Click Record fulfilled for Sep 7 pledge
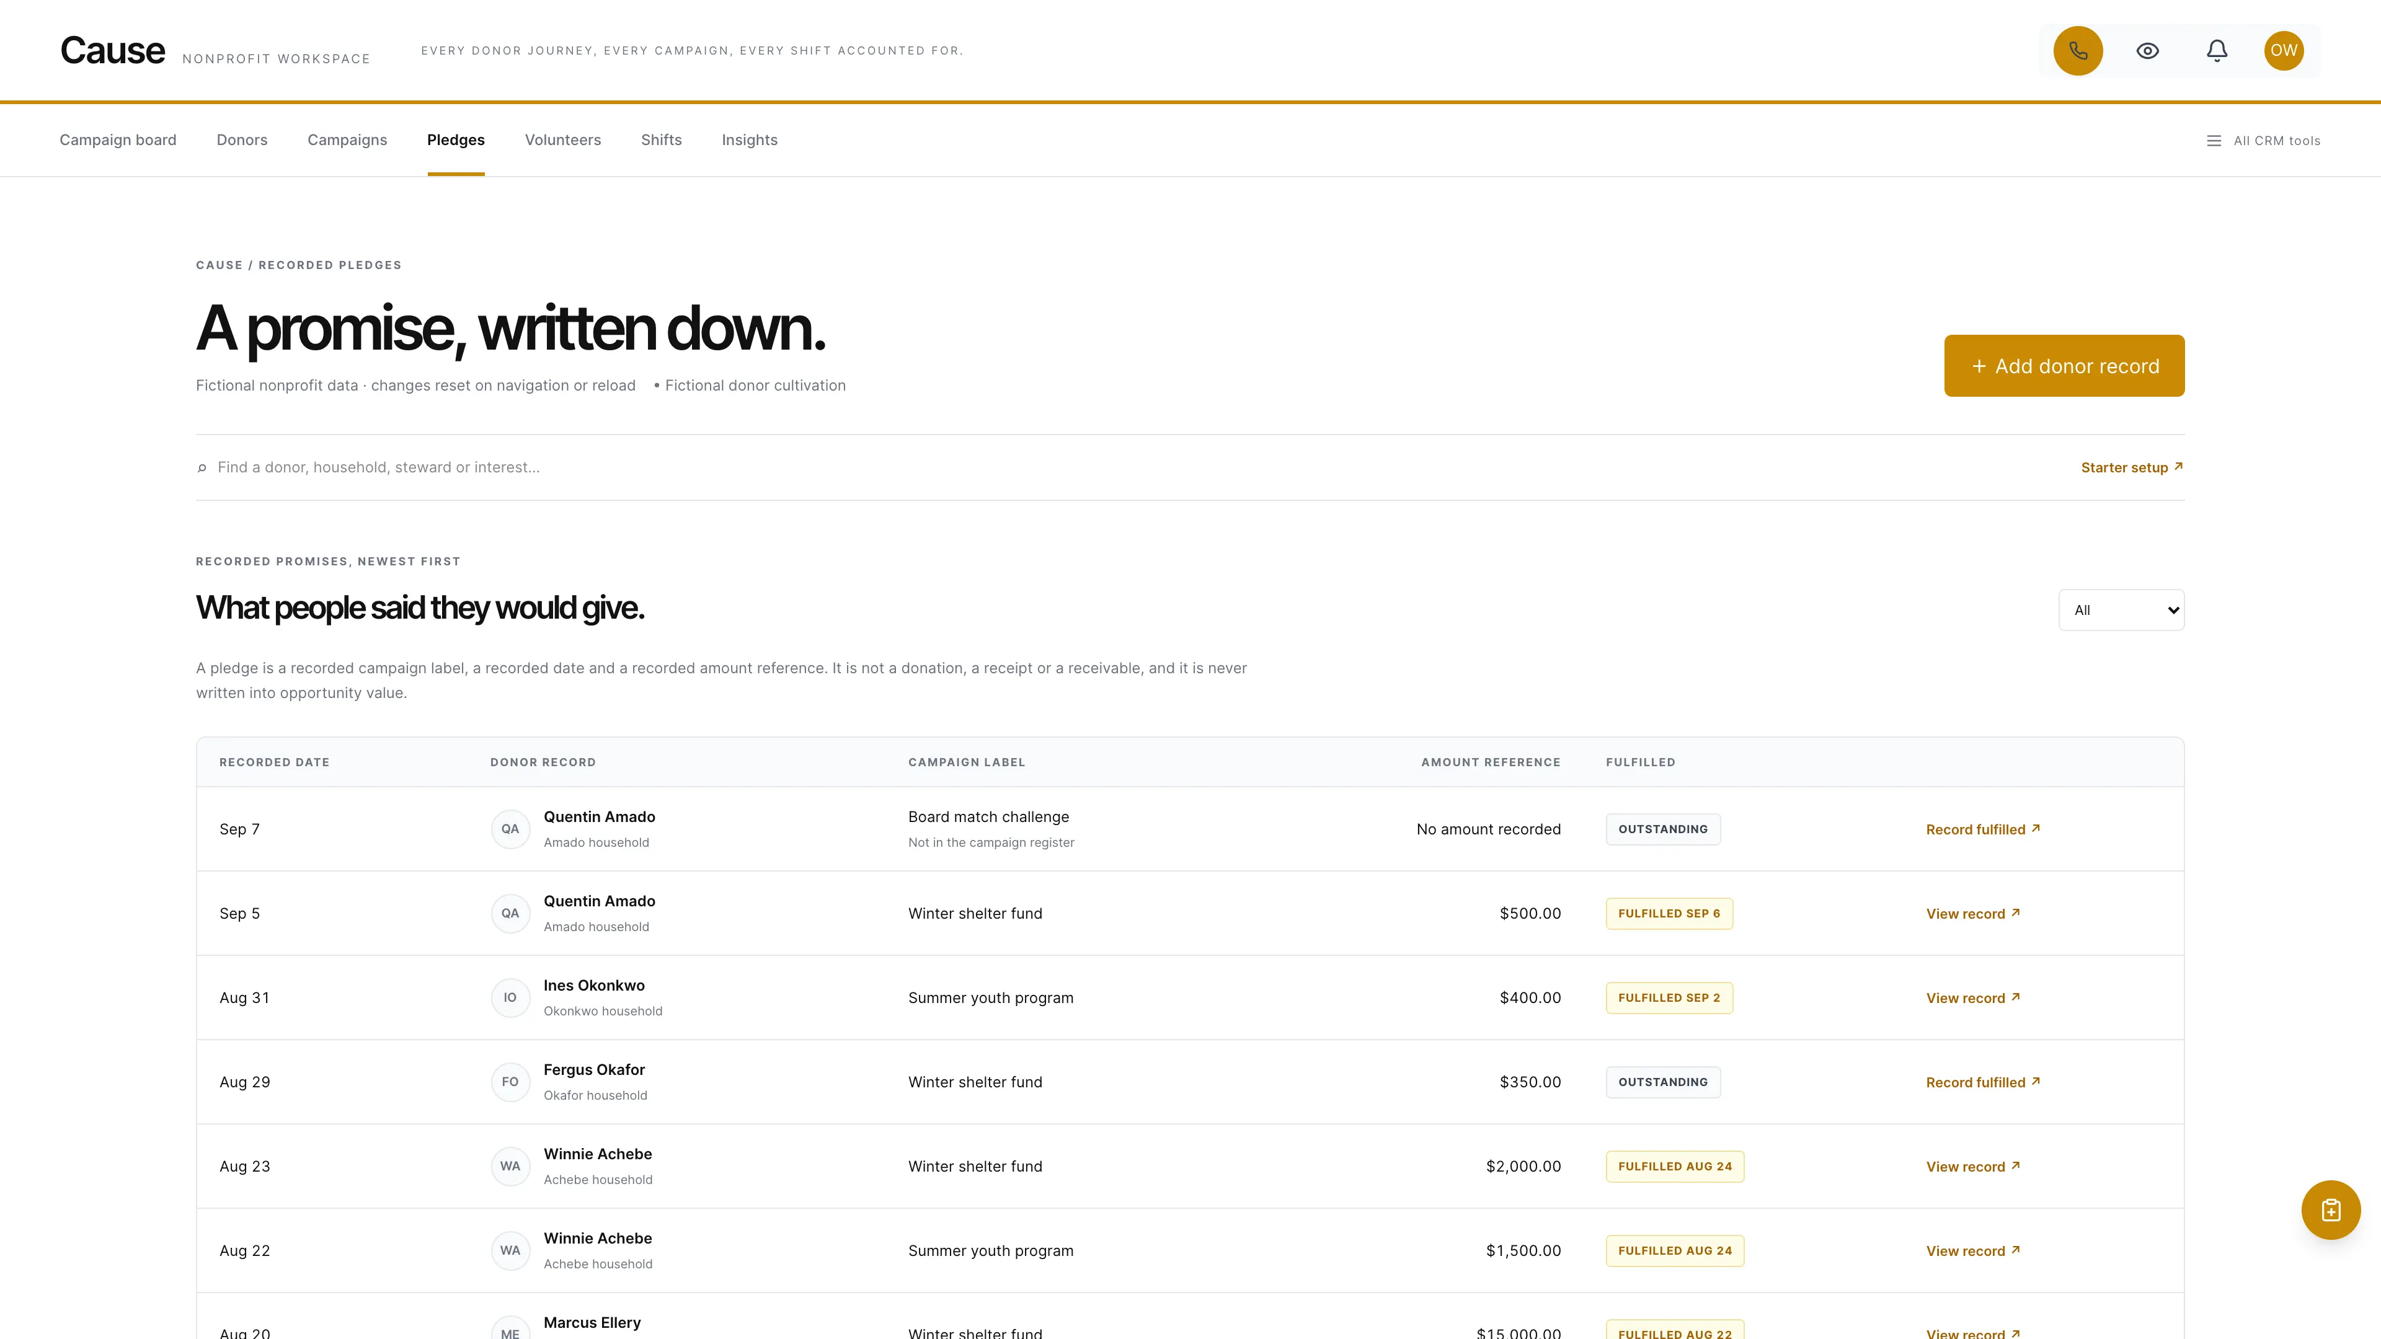 (1983, 830)
